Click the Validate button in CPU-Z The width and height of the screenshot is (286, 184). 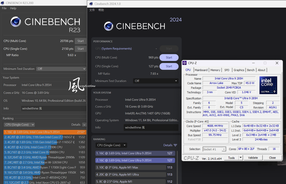253,158
